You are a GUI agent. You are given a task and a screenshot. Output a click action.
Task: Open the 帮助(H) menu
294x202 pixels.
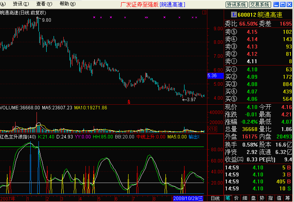(68, 4)
